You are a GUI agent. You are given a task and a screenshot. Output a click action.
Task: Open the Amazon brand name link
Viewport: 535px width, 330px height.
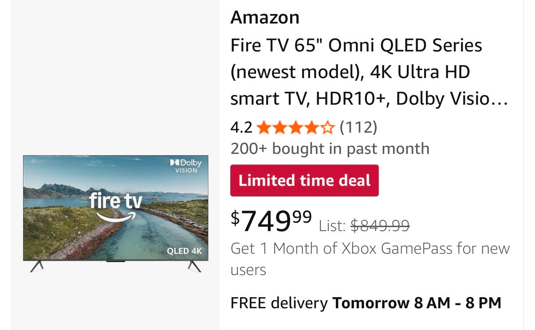[x=265, y=17]
